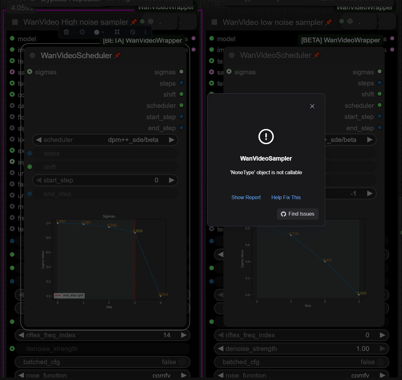Click Help Fix This link

tap(286, 197)
